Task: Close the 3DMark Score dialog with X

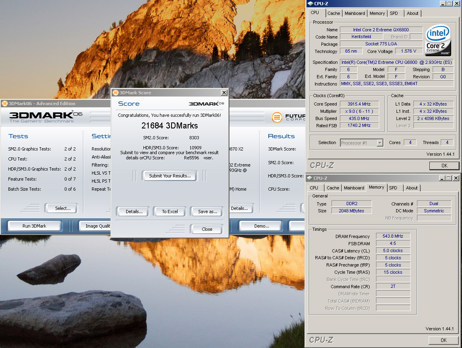Action: tap(224, 92)
